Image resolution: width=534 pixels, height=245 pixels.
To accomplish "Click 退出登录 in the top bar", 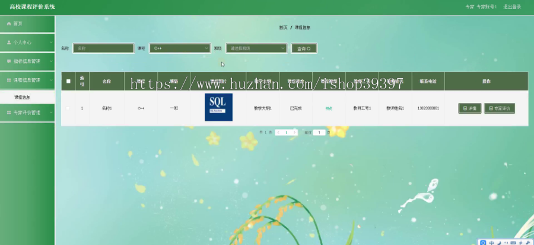I will [x=512, y=7].
